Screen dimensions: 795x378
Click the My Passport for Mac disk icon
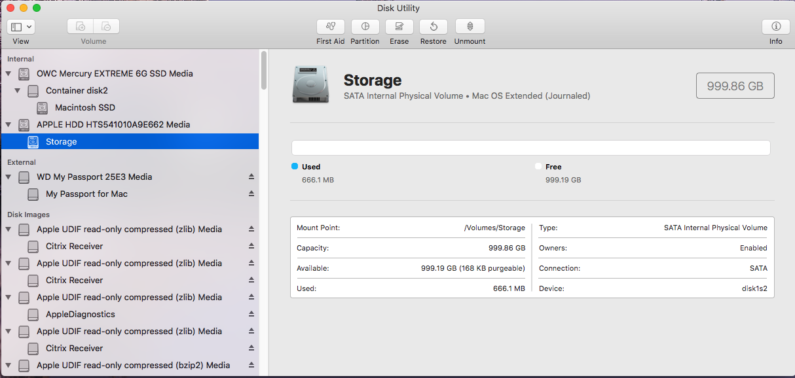[x=33, y=194]
